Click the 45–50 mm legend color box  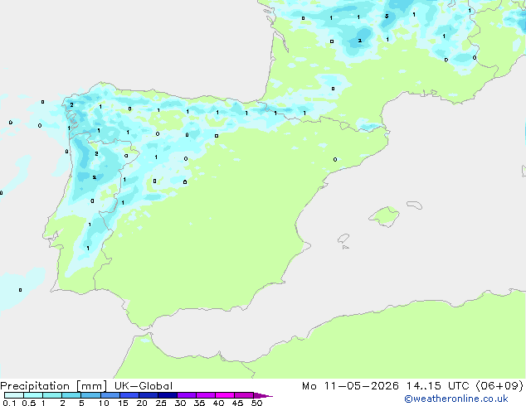pyautogui.click(x=244, y=395)
